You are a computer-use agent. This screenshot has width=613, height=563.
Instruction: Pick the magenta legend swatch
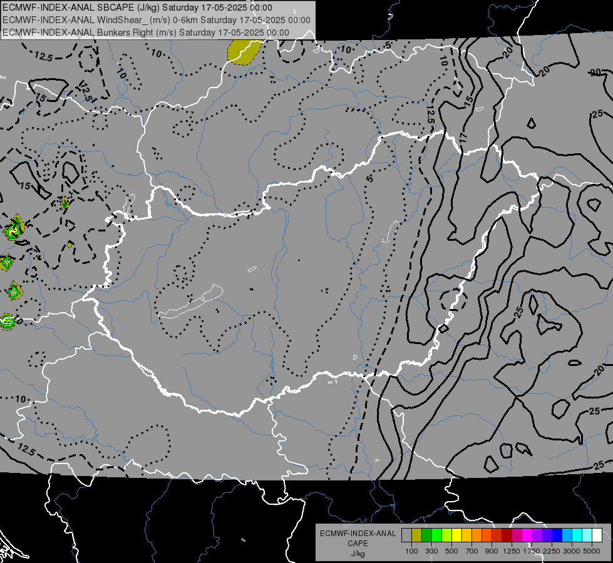tap(527, 535)
